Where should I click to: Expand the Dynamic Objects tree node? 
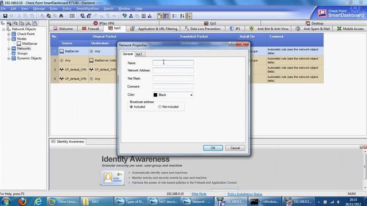pos(9,58)
